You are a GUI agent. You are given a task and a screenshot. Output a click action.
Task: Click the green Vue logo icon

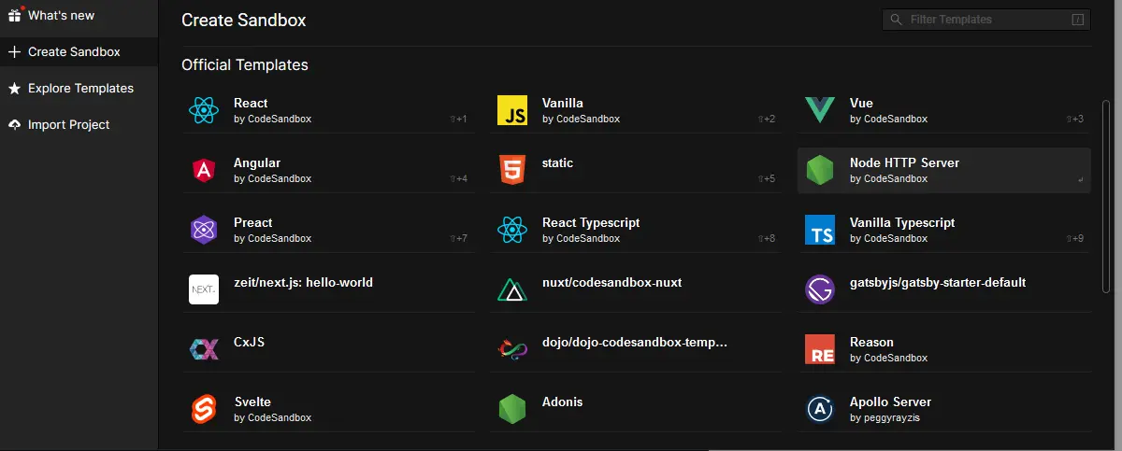[820, 110]
